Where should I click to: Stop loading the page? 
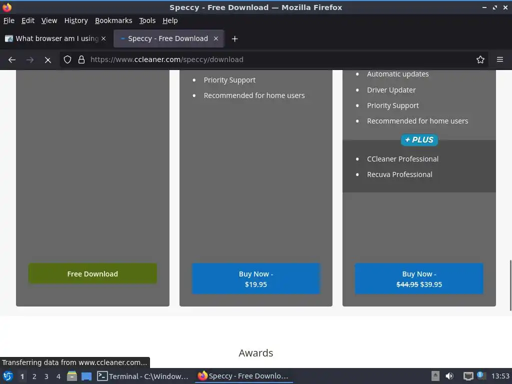click(x=47, y=60)
